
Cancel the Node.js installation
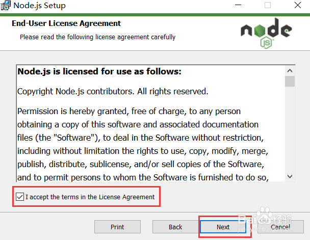pos(280,227)
